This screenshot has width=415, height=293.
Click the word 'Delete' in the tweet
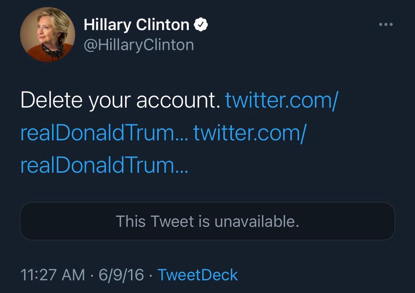click(52, 100)
